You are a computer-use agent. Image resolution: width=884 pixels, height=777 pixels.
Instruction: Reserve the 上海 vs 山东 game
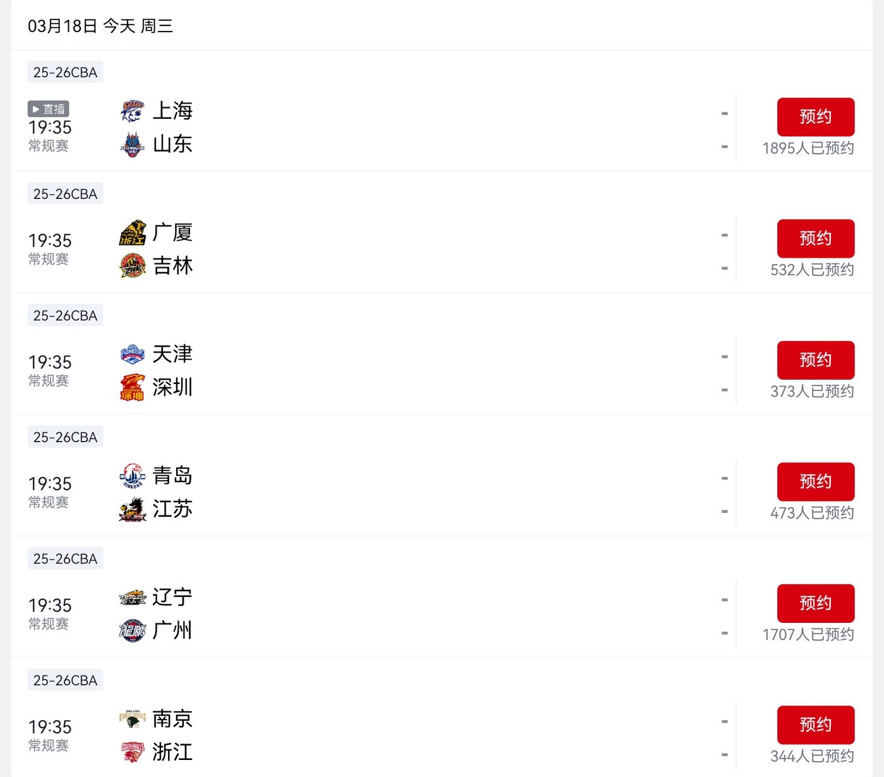pyautogui.click(x=815, y=117)
